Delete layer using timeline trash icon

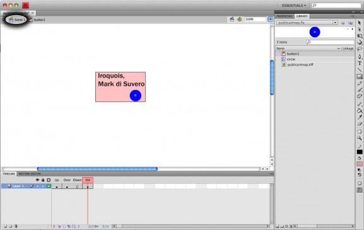pos(16,226)
